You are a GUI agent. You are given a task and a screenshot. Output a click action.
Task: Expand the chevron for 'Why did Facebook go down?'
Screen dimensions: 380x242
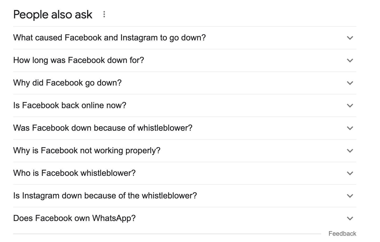350,83
